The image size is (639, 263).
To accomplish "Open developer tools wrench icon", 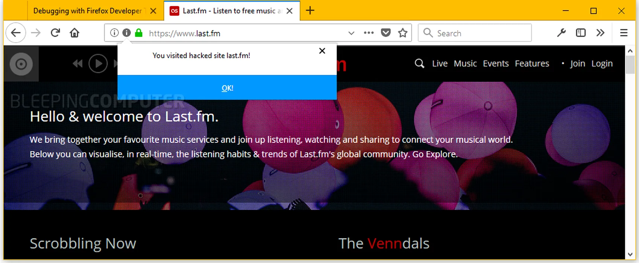I will [561, 33].
